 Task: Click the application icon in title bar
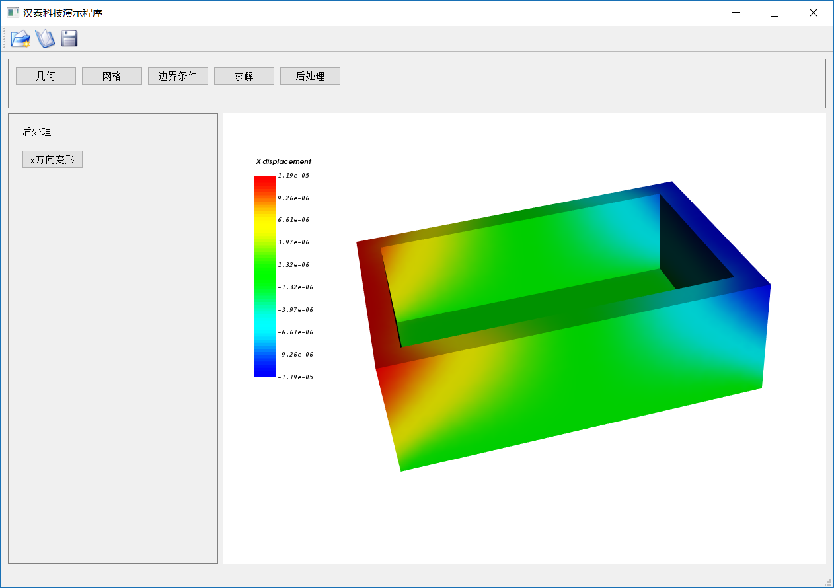tap(13, 13)
